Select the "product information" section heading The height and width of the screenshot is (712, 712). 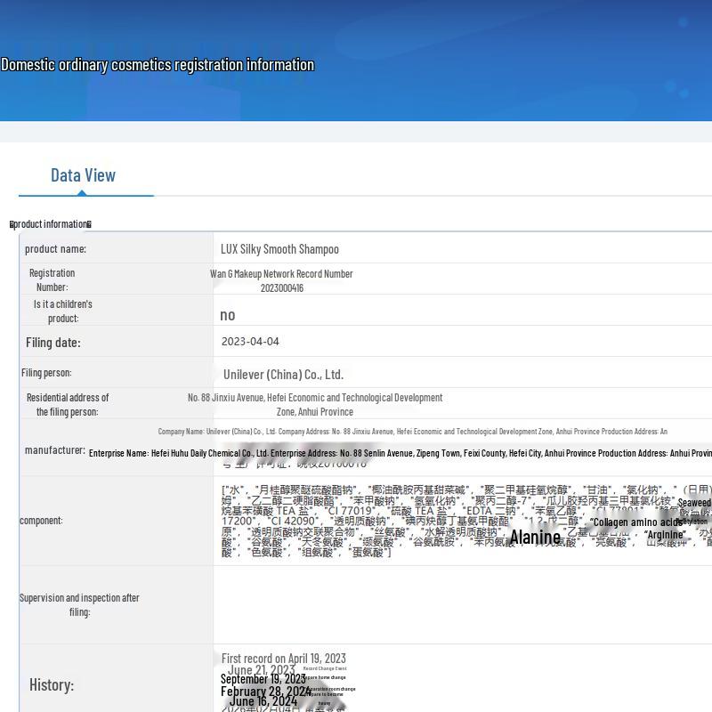[51, 224]
